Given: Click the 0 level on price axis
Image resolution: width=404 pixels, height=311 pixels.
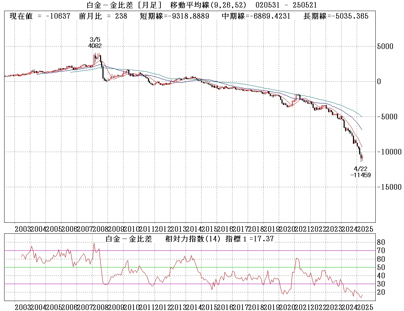Looking at the screenshot, I should click(379, 82).
